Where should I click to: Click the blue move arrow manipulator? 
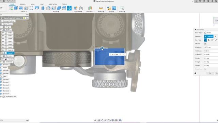102,48
